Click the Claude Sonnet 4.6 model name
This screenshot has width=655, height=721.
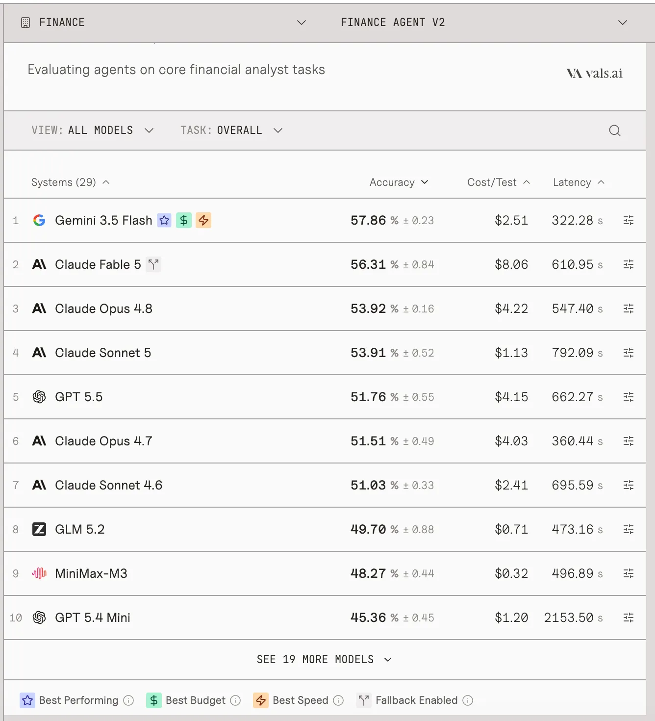[108, 485]
